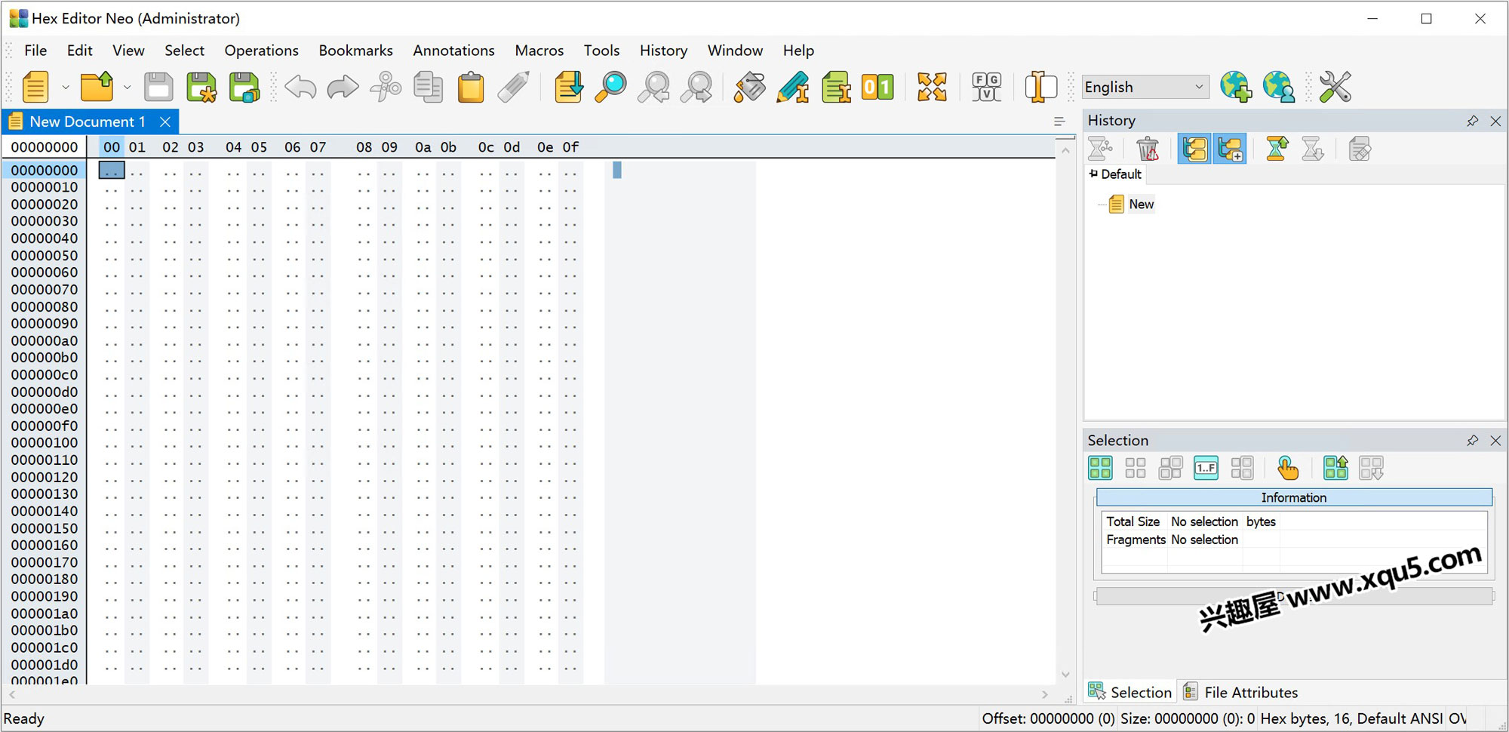Toggle the 1..F selection range button
Screen dimensions: 1509x732
tap(1206, 468)
